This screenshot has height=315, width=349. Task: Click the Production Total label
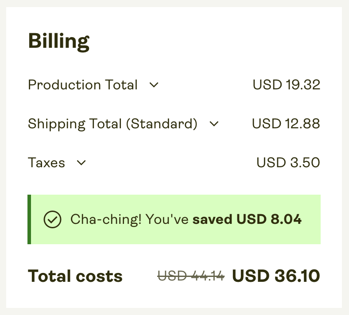point(82,85)
